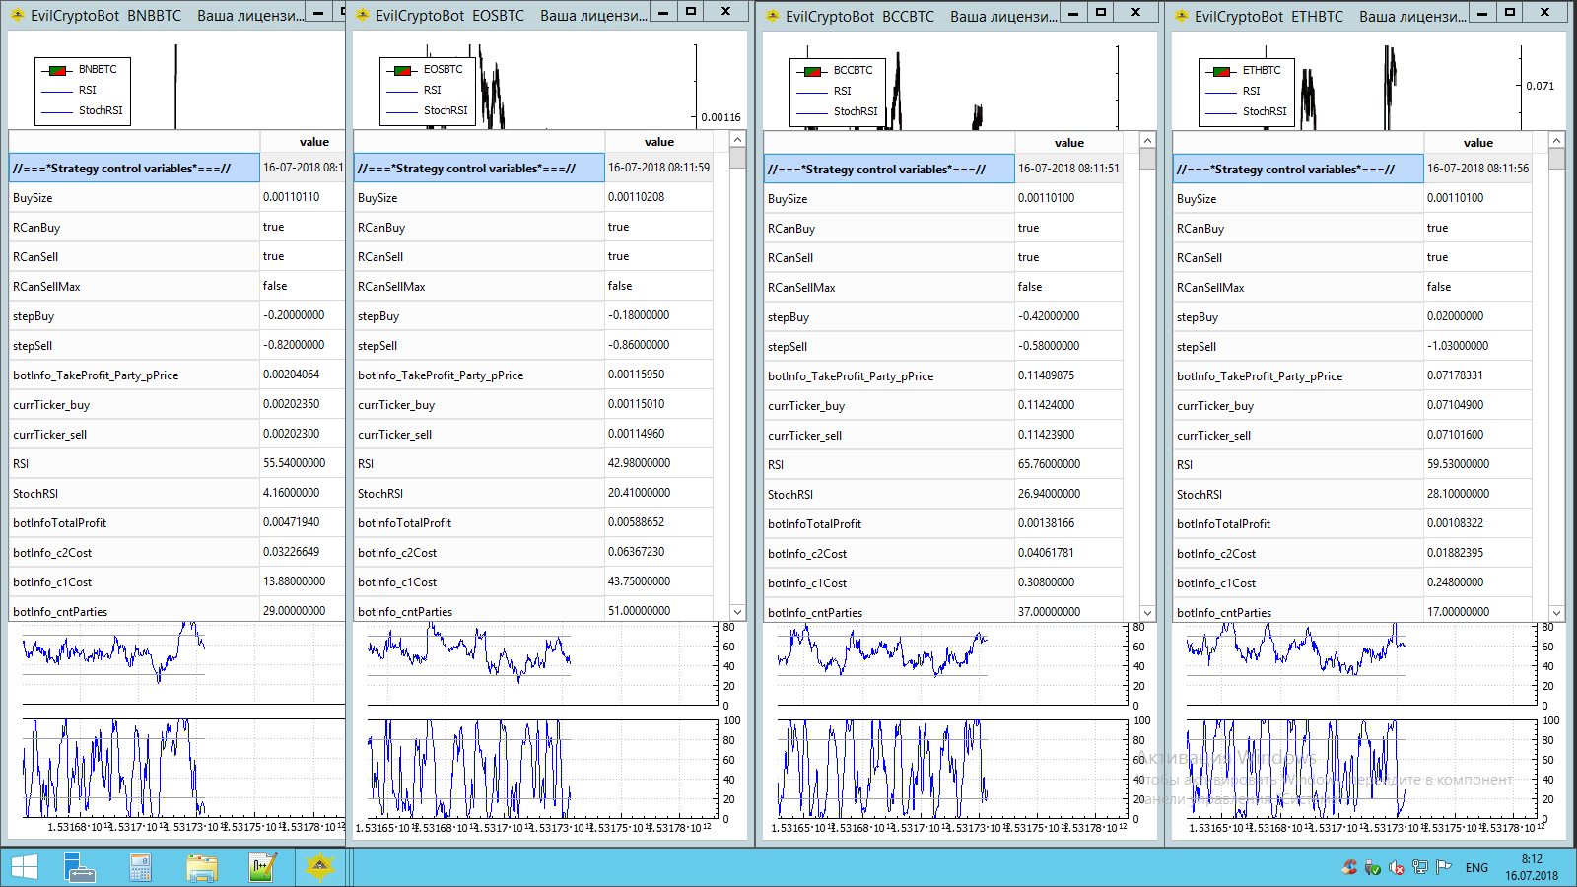
Task: Select Strategy control variables row in ETHBTC window
Action: click(x=1298, y=170)
